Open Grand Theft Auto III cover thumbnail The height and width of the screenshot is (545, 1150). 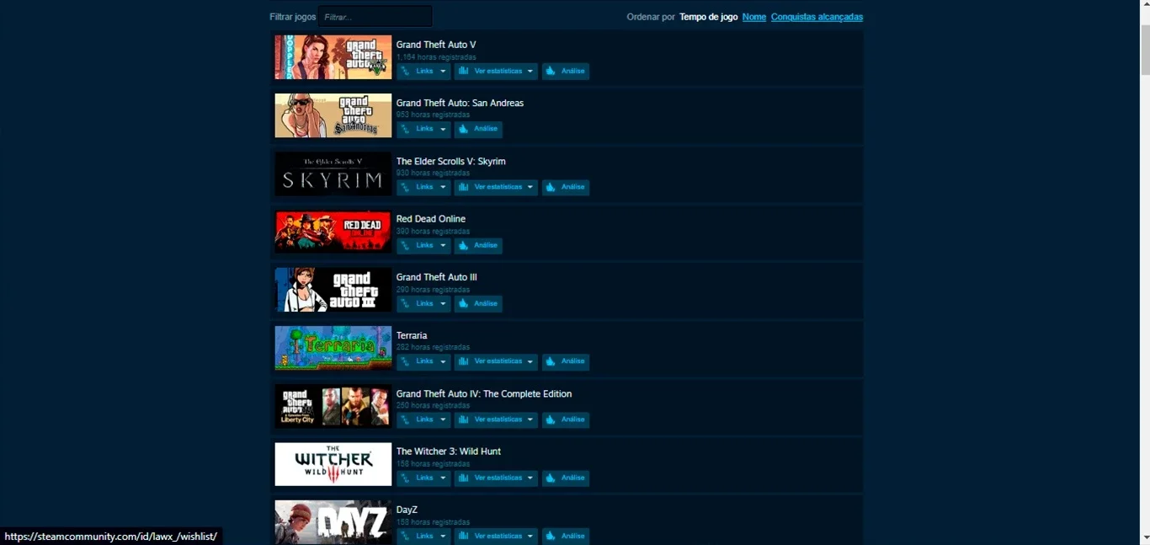pos(333,290)
